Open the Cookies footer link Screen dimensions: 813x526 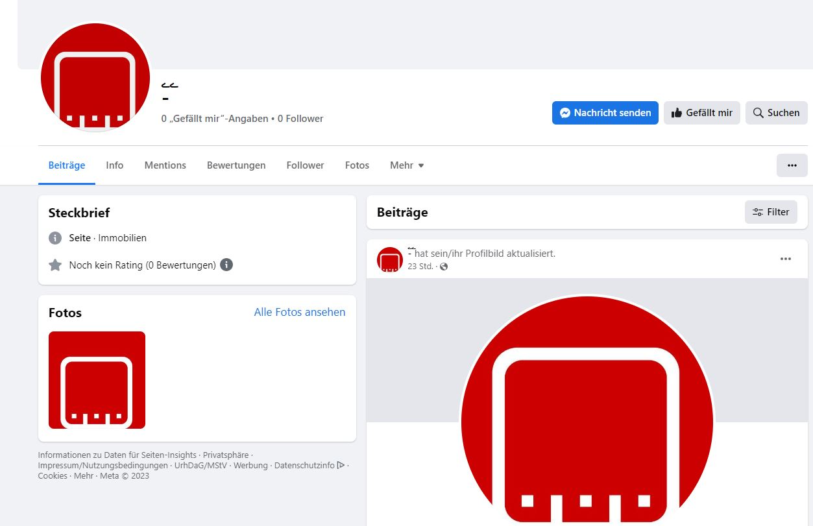[53, 476]
